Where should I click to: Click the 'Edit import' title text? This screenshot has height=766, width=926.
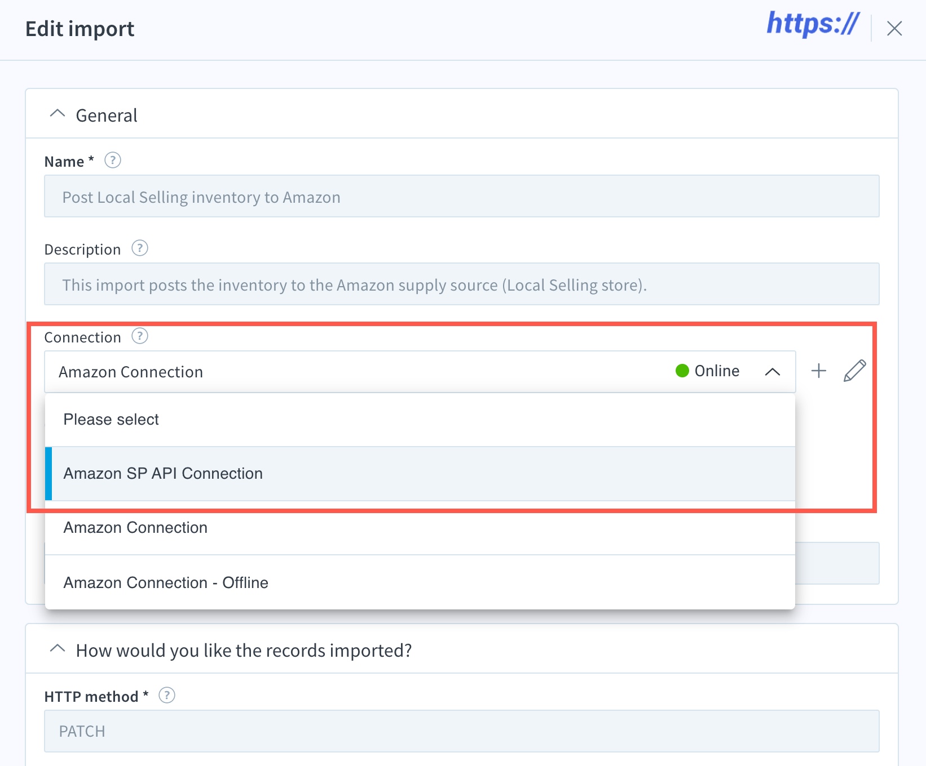[x=80, y=29]
